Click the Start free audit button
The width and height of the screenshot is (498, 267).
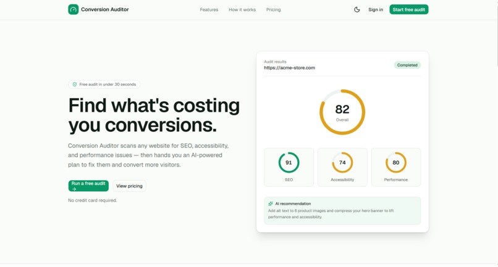[409, 9]
